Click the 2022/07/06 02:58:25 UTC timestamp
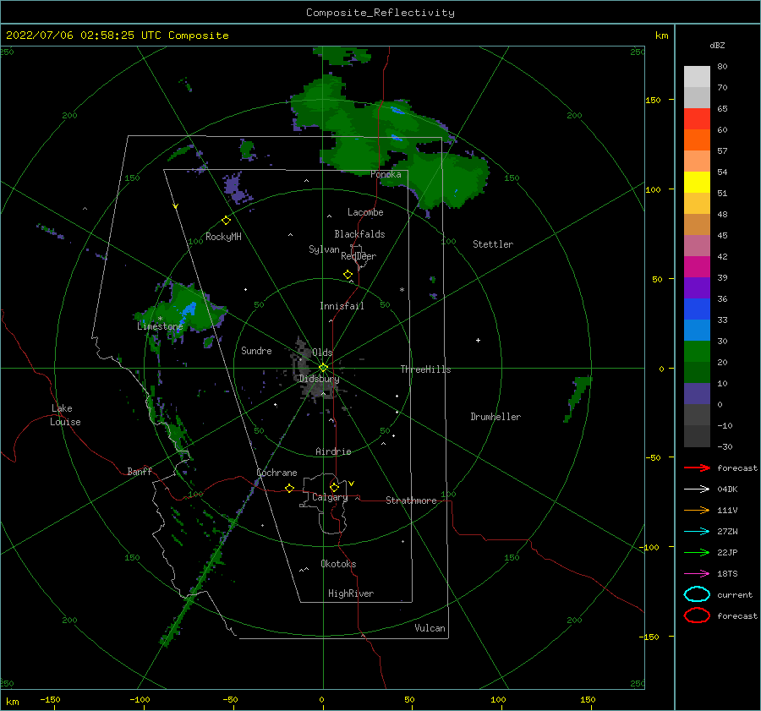Image resolution: width=761 pixels, height=711 pixels. coord(84,36)
